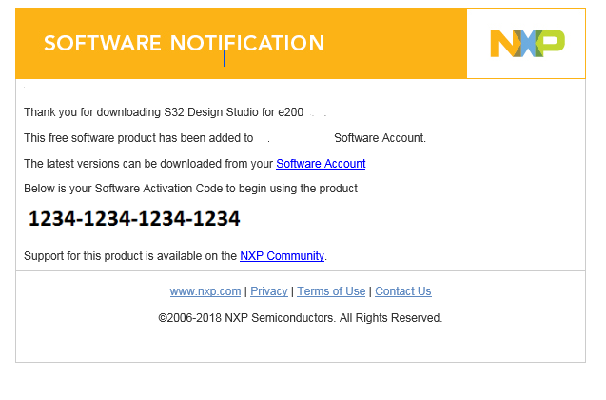Image resolution: width=606 pixels, height=400 pixels.
Task: Open the NXP Community link
Action: click(282, 256)
